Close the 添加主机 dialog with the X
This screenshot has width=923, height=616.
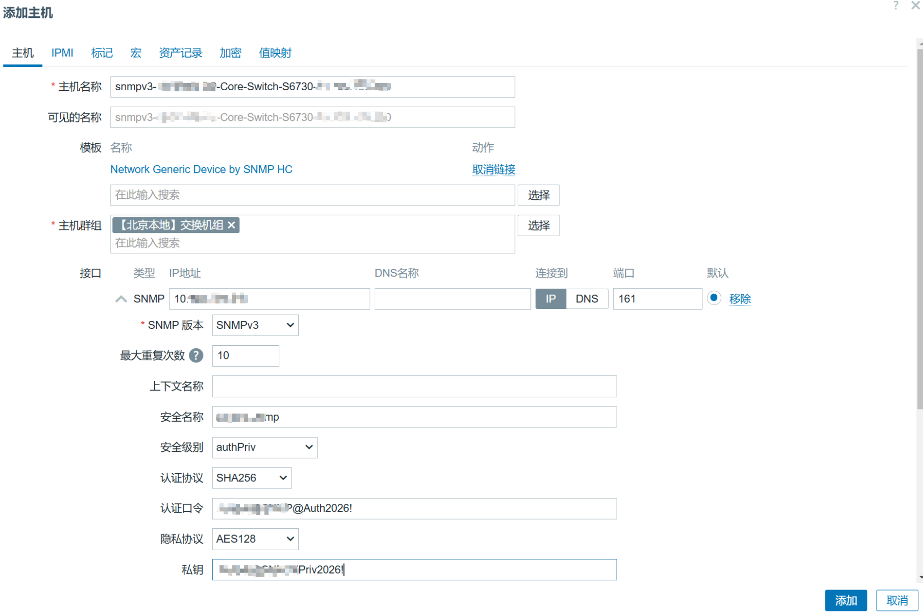click(915, 6)
